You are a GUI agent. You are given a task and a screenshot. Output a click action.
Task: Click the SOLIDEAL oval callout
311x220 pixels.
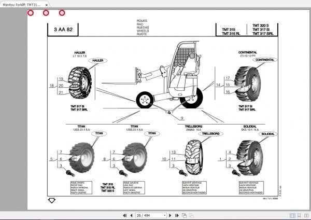point(268,134)
